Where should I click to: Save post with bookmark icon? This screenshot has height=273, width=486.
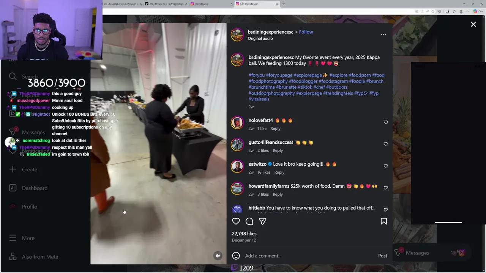[383, 221]
